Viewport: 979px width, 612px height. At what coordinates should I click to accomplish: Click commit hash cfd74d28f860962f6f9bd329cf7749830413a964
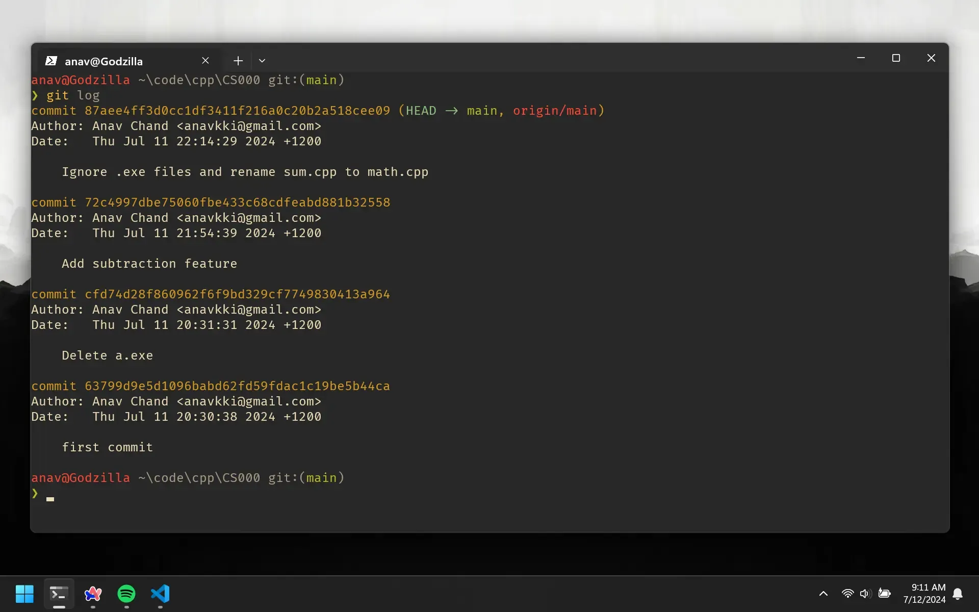pos(237,294)
